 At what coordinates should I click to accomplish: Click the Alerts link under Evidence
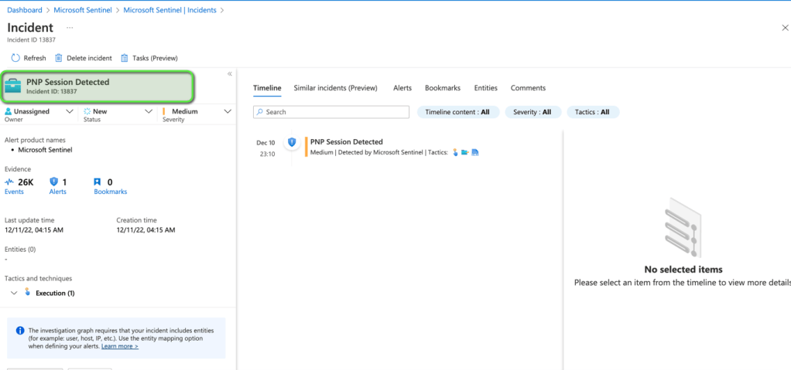57,192
